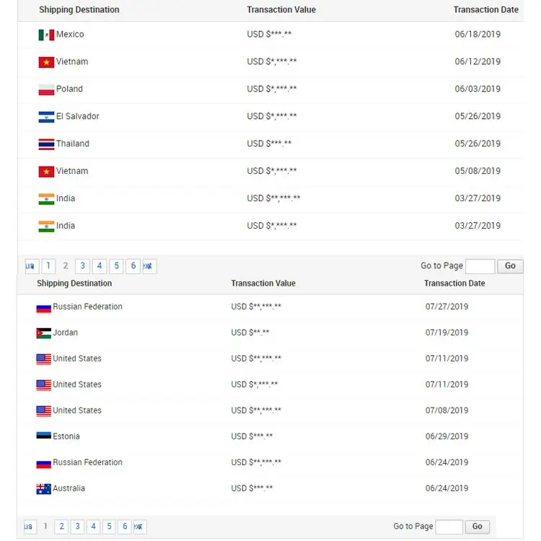
Task: Click the Estonia flag icon
Action: (43, 436)
